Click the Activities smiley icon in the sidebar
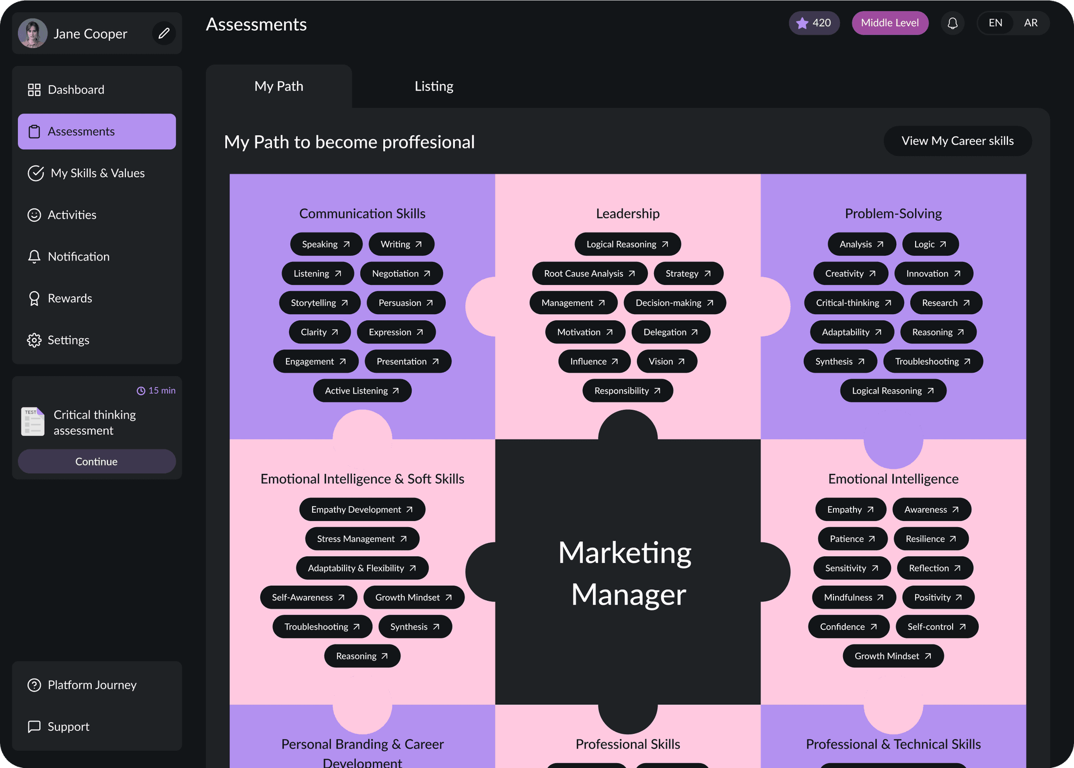 tap(35, 215)
